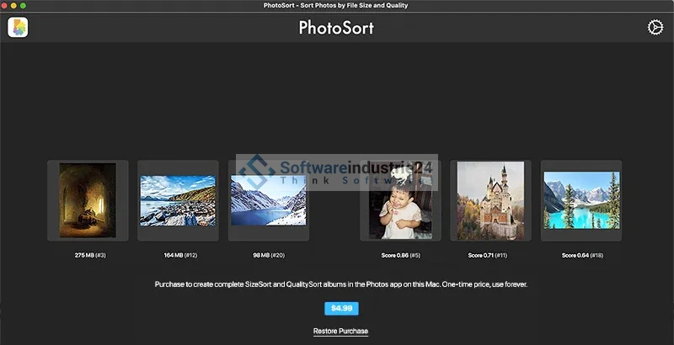Click the 275 MB (#3) size label

[88, 254]
